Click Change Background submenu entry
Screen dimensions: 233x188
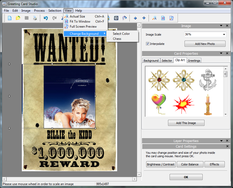click(x=85, y=34)
